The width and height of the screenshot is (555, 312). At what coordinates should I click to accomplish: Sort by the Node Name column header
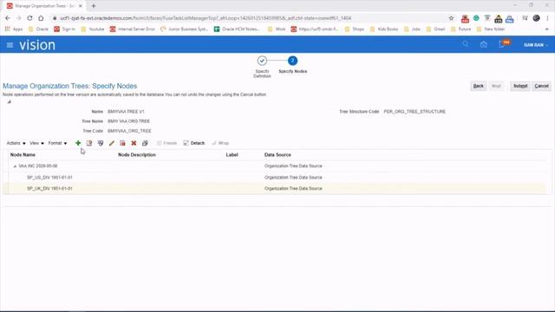point(23,155)
